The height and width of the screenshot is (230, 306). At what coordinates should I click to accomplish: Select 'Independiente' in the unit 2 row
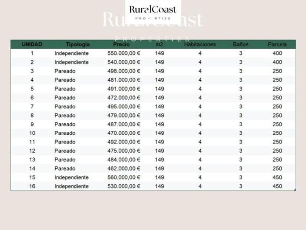pos(71,62)
